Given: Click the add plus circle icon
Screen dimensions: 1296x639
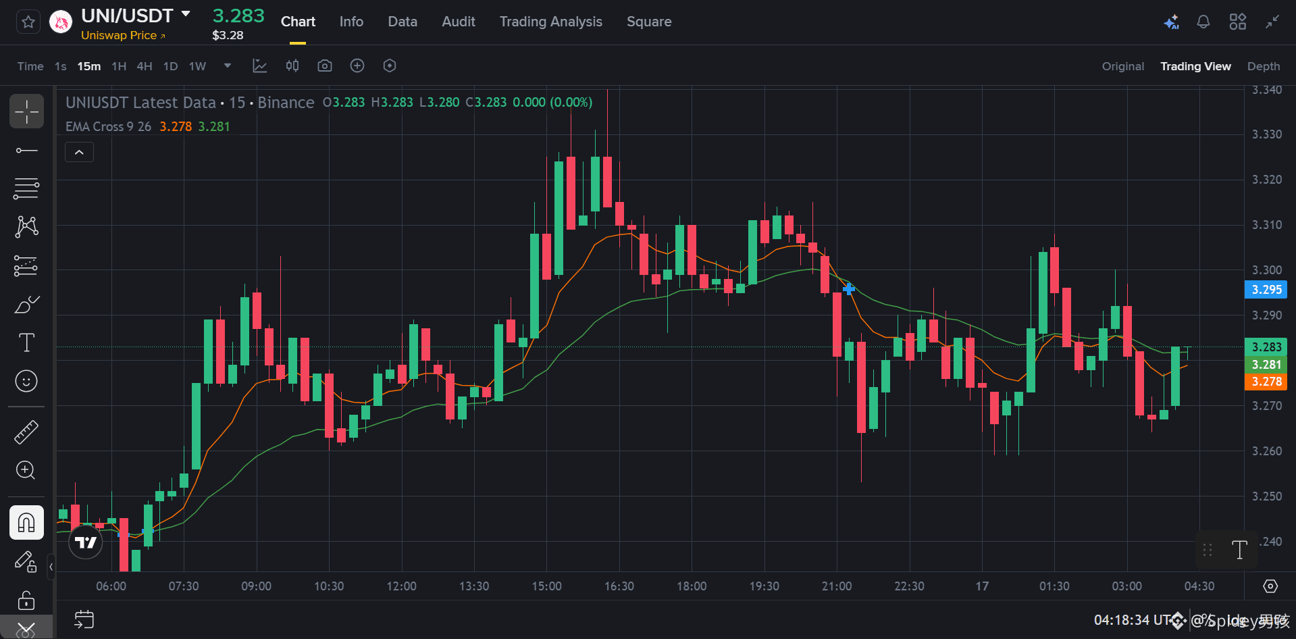Looking at the screenshot, I should pos(357,66).
